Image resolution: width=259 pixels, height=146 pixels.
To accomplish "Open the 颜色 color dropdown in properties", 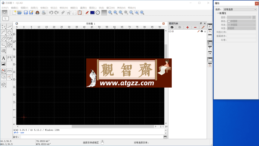I will [x=241, y=21].
